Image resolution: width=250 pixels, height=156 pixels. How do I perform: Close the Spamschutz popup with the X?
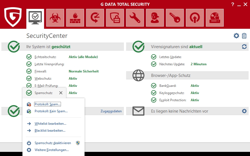click(x=61, y=93)
